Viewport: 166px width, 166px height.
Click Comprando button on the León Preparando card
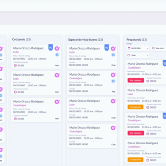(x=135, y=107)
